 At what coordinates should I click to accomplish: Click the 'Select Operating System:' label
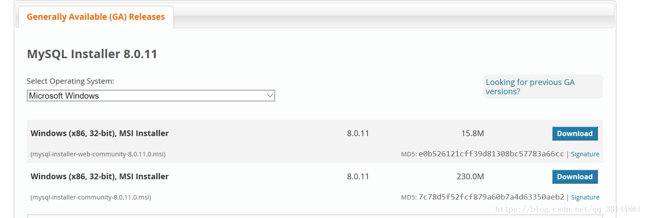click(70, 81)
